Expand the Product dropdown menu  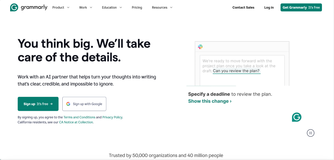61,7
